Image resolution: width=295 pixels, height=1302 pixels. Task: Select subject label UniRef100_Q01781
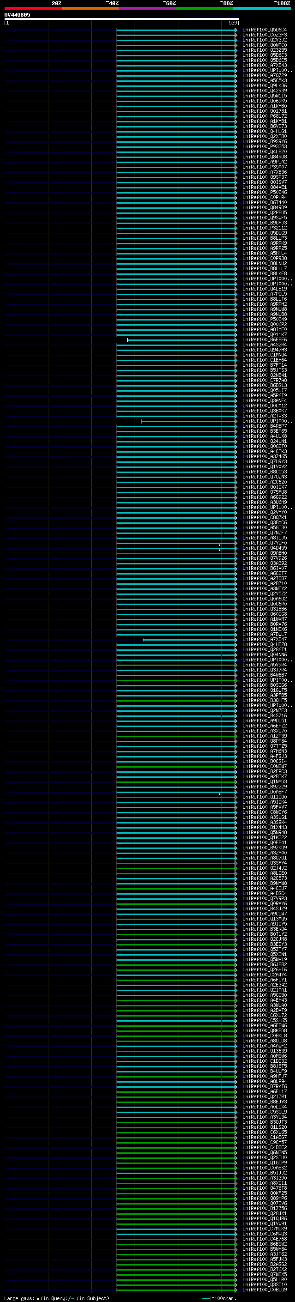click(264, 111)
